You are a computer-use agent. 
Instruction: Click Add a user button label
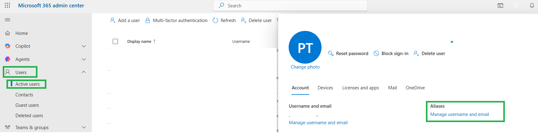click(129, 20)
